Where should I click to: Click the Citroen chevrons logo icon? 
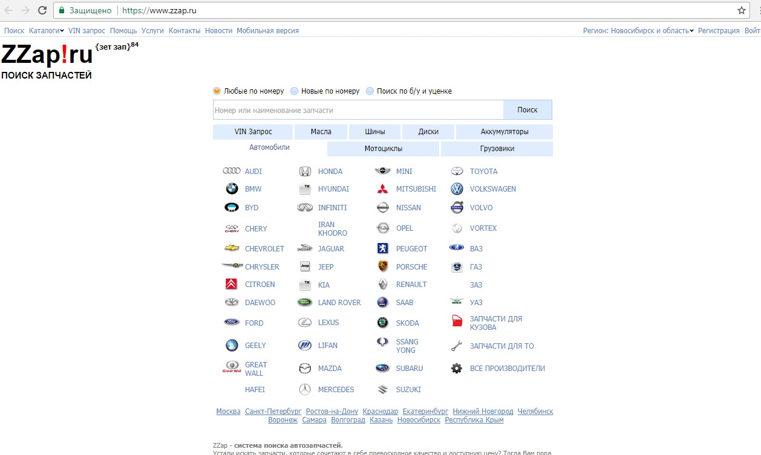pyautogui.click(x=232, y=284)
